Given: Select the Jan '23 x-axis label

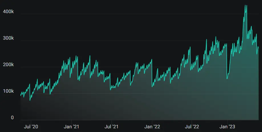Looking at the screenshot, I should [x=227, y=127].
